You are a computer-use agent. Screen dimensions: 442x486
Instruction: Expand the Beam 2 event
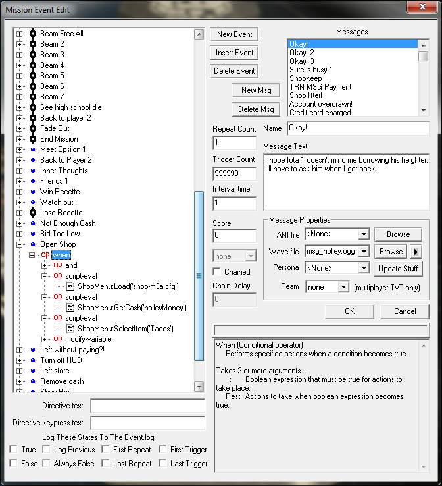pyautogui.click(x=20, y=44)
